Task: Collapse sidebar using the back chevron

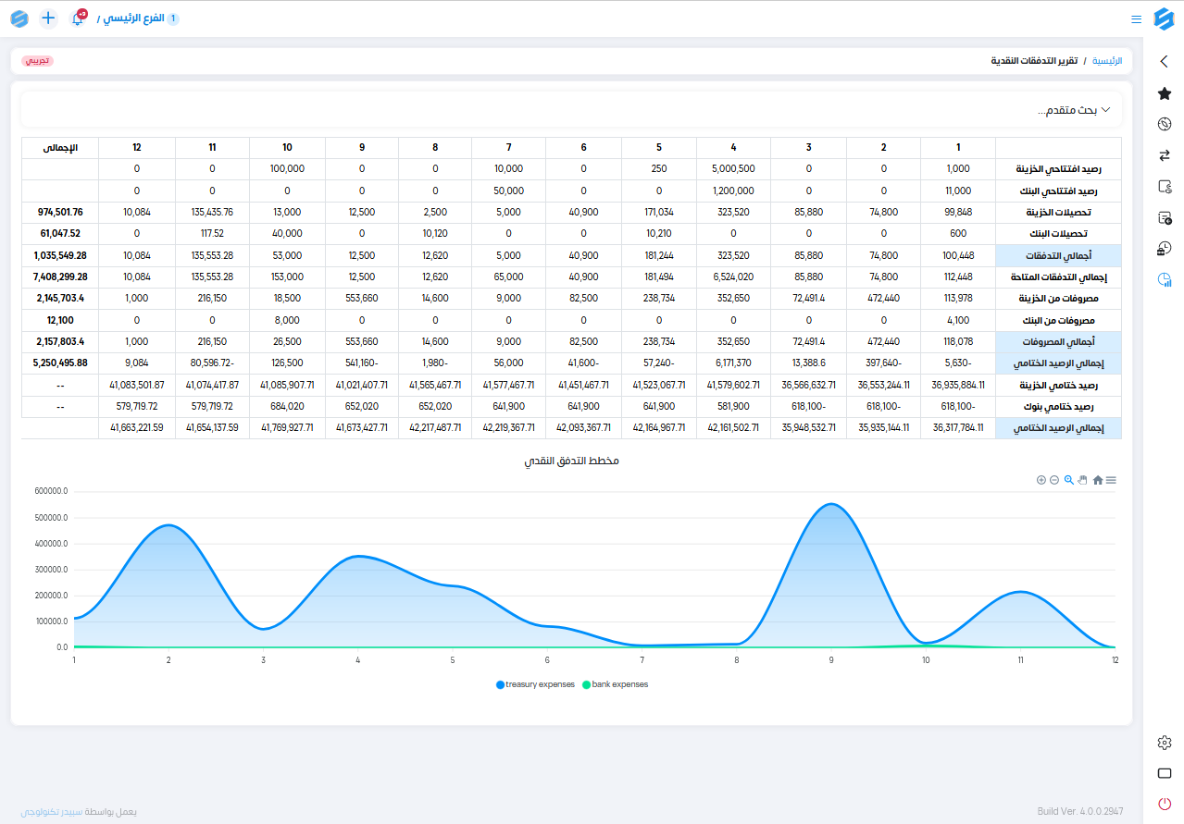Action: [x=1165, y=62]
